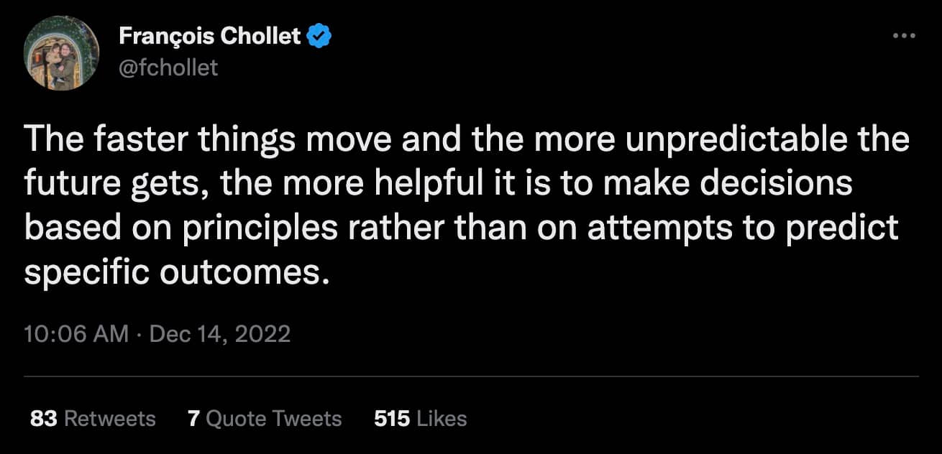
Task: Click the number 7 before Quote Tweets
Action: click(x=193, y=419)
